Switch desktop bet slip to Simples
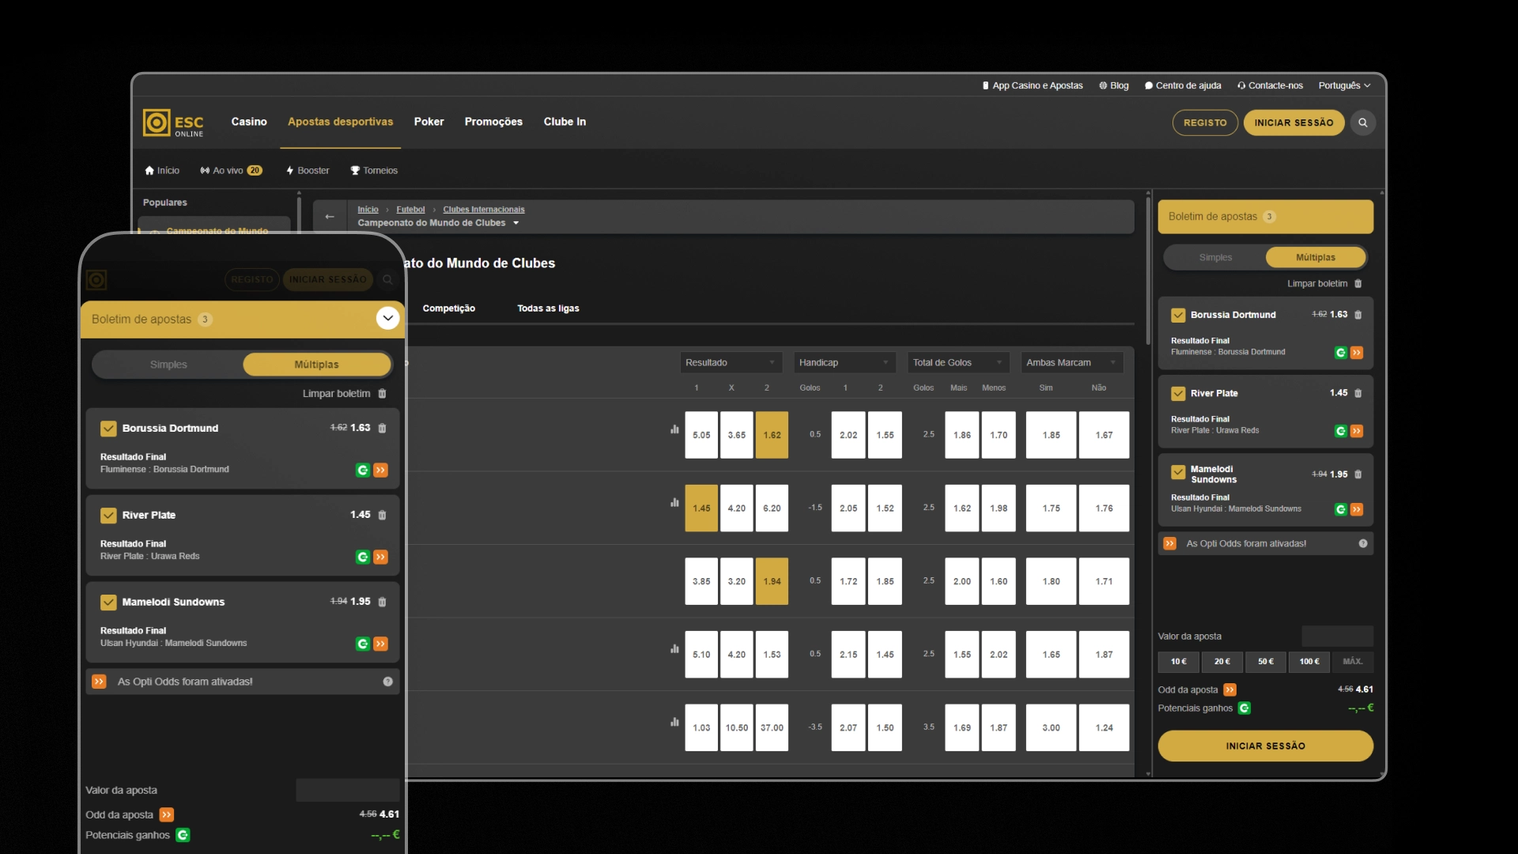 point(1215,258)
